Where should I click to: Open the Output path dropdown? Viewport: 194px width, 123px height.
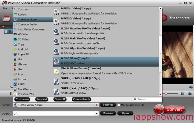point(97,113)
